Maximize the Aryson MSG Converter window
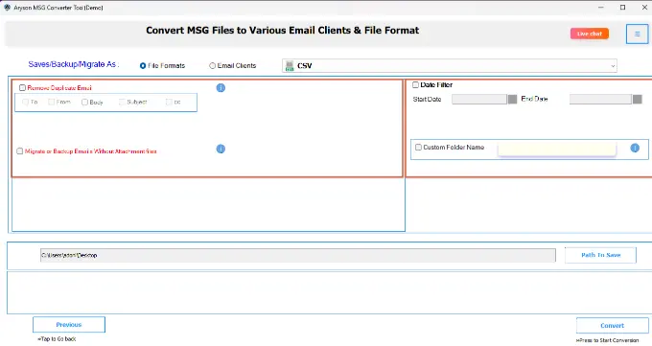This screenshot has width=652, height=346. pos(622,8)
